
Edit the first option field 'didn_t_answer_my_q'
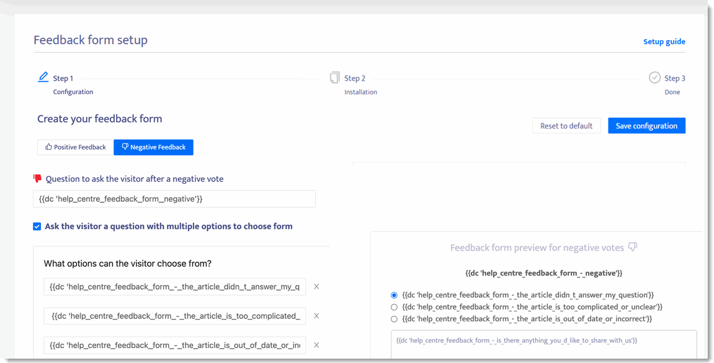tap(175, 287)
